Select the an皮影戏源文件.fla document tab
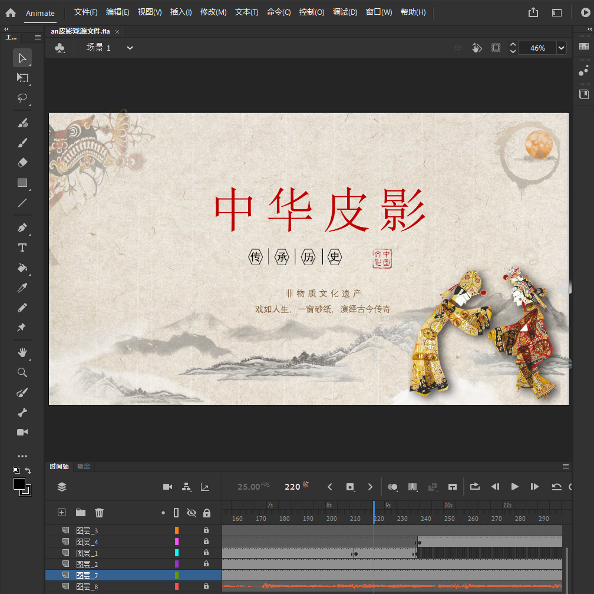Image resolution: width=594 pixels, height=594 pixels. (x=80, y=31)
